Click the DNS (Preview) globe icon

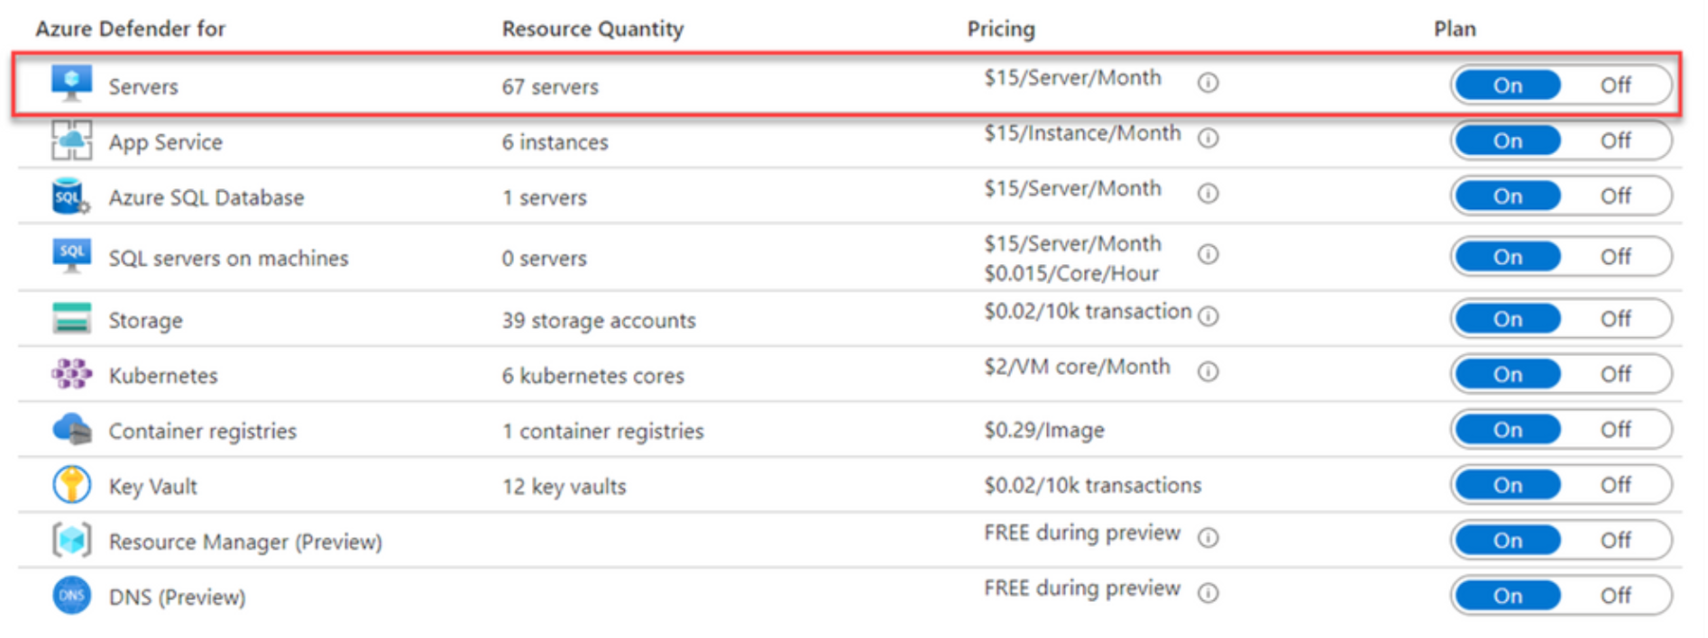click(71, 596)
